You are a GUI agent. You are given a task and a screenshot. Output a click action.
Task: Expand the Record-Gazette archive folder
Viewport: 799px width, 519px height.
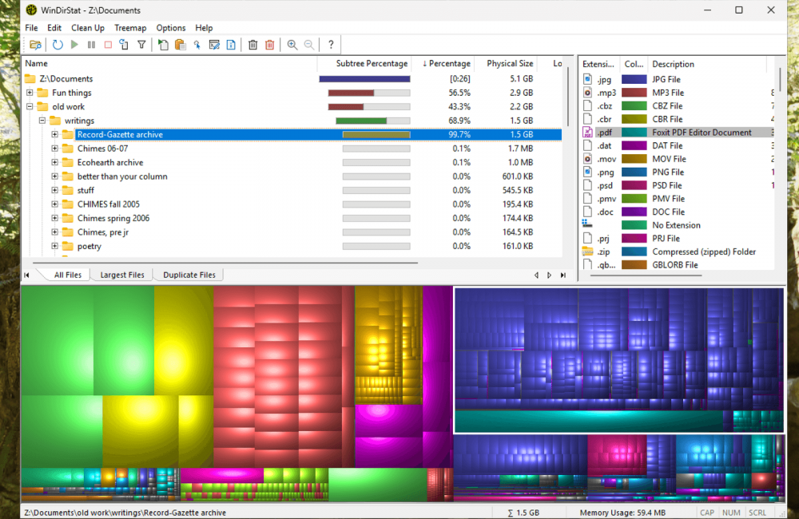tap(55, 135)
